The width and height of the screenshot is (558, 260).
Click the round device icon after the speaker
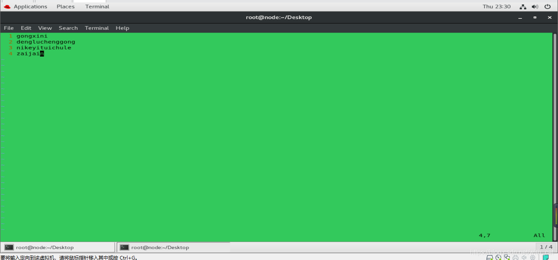click(533, 258)
